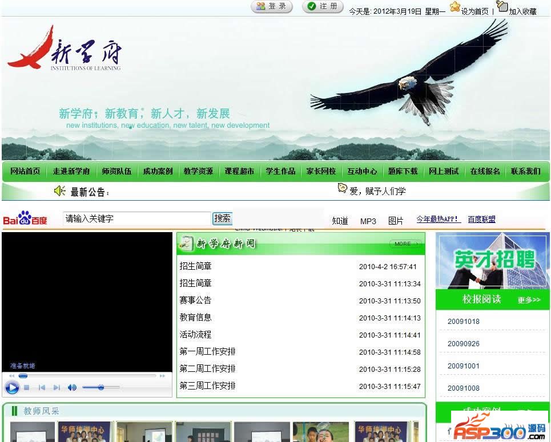This screenshot has width=551, height=442.
Task: Open the 今年最热APP! link
Action: point(437,220)
